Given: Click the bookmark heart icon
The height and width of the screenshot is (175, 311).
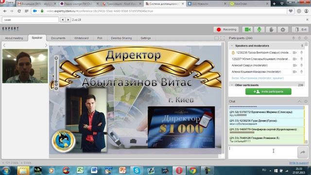Looking at the screenshot, I should (291, 11).
